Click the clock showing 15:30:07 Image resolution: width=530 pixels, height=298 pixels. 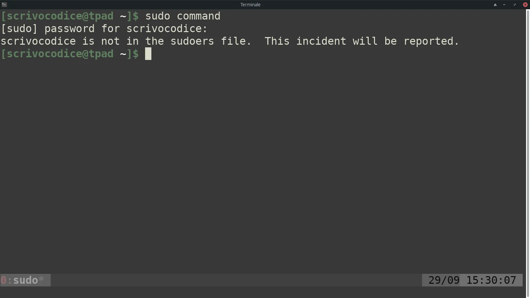pos(492,280)
